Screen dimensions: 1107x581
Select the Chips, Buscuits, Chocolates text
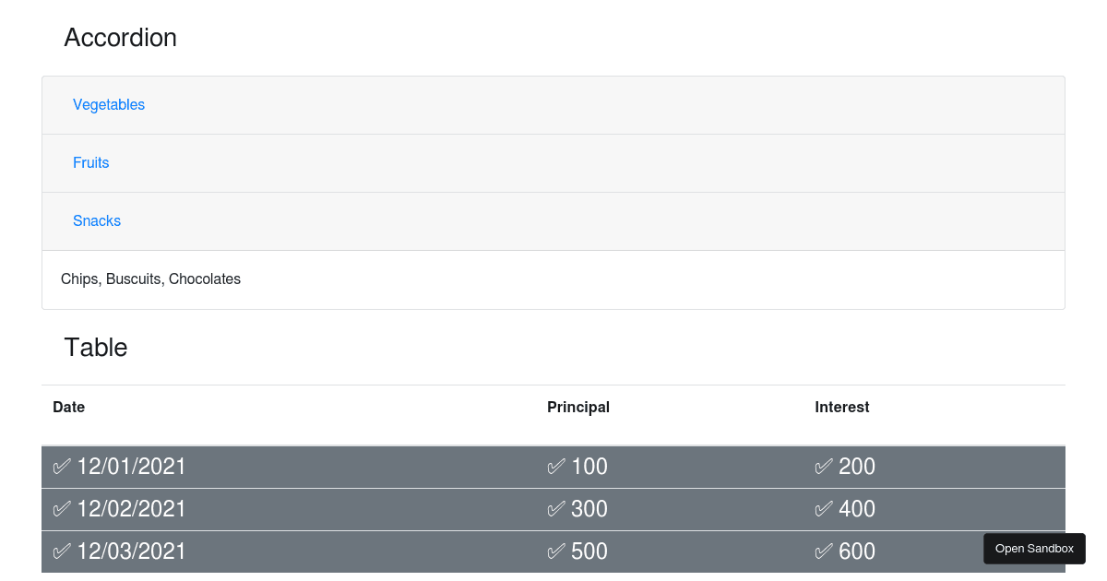click(x=150, y=279)
